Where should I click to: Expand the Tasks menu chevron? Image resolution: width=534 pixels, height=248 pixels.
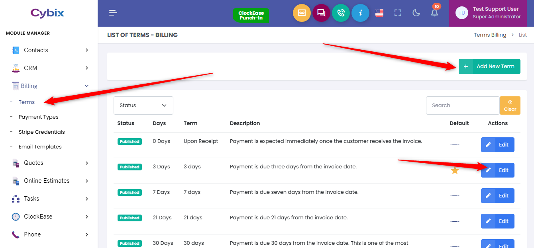pos(87,199)
